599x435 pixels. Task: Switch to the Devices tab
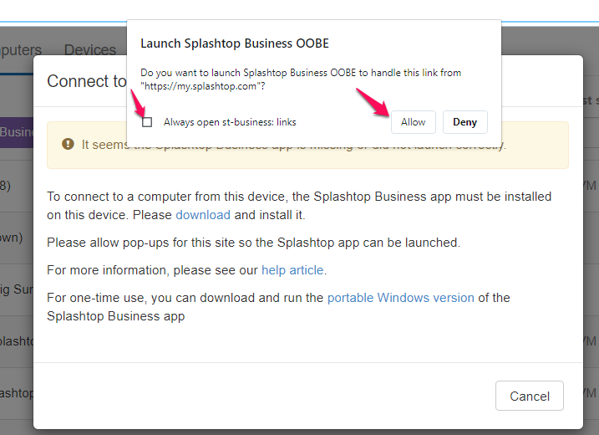point(90,49)
